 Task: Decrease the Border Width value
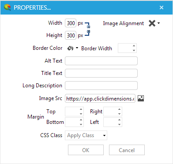pyautogui.click(x=134, y=50)
